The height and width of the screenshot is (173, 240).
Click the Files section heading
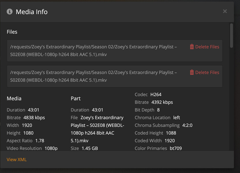point(12,32)
